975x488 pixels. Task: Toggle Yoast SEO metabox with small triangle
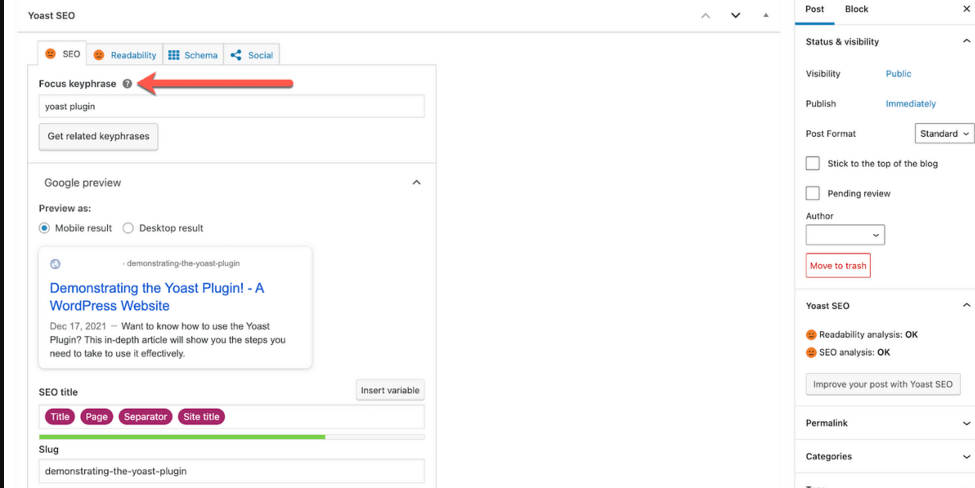pyautogui.click(x=766, y=15)
